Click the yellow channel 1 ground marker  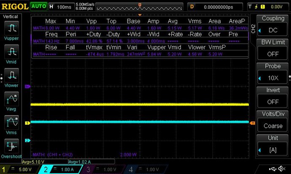(27, 123)
